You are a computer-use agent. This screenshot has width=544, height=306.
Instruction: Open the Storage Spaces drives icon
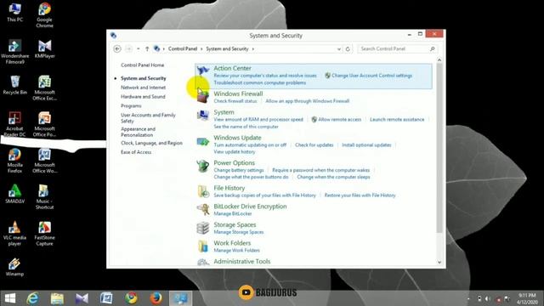[x=203, y=228]
